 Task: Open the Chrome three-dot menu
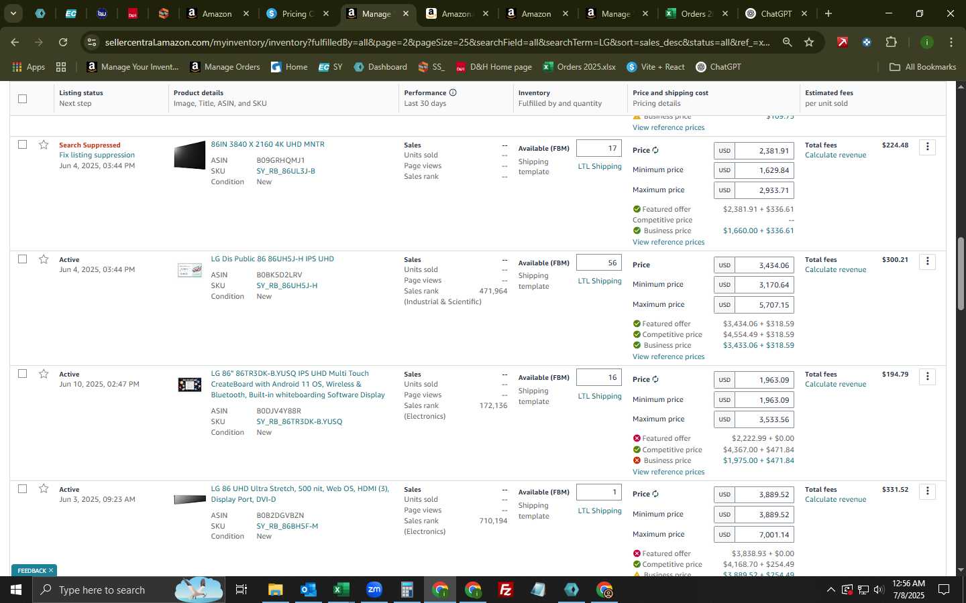[x=951, y=42]
